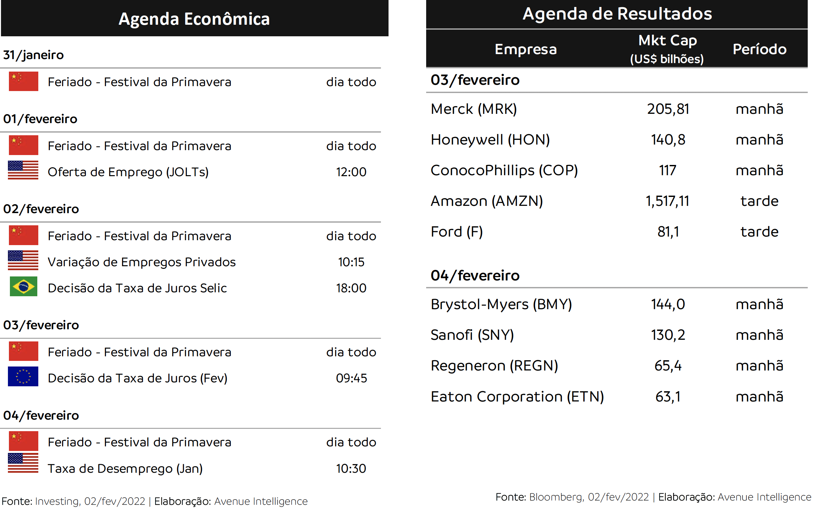Select US flag next to Taxa de Desemprego
816x510 pixels.
23,463
